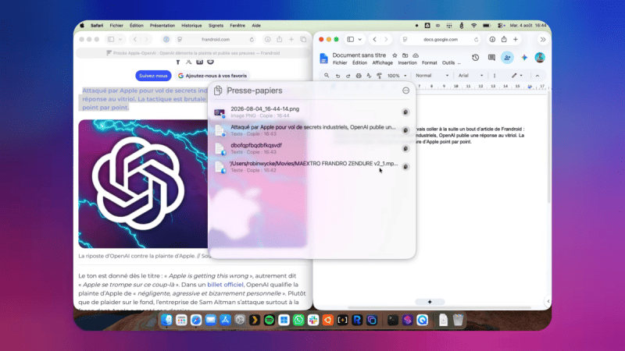Click the cloud save status icon in Docs
This screenshot has width=625, height=351.
coord(416,55)
